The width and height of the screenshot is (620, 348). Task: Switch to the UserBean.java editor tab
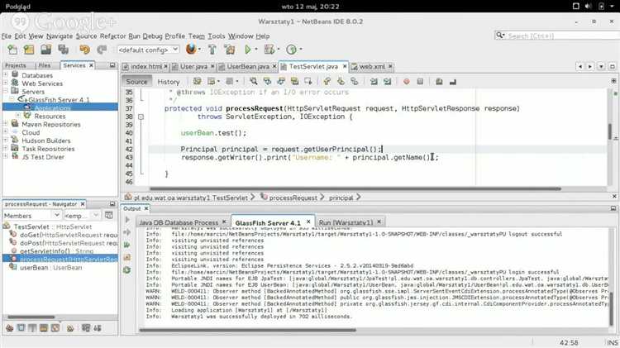pos(247,65)
